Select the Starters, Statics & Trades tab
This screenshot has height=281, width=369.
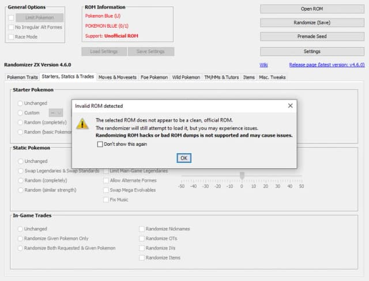coord(68,77)
